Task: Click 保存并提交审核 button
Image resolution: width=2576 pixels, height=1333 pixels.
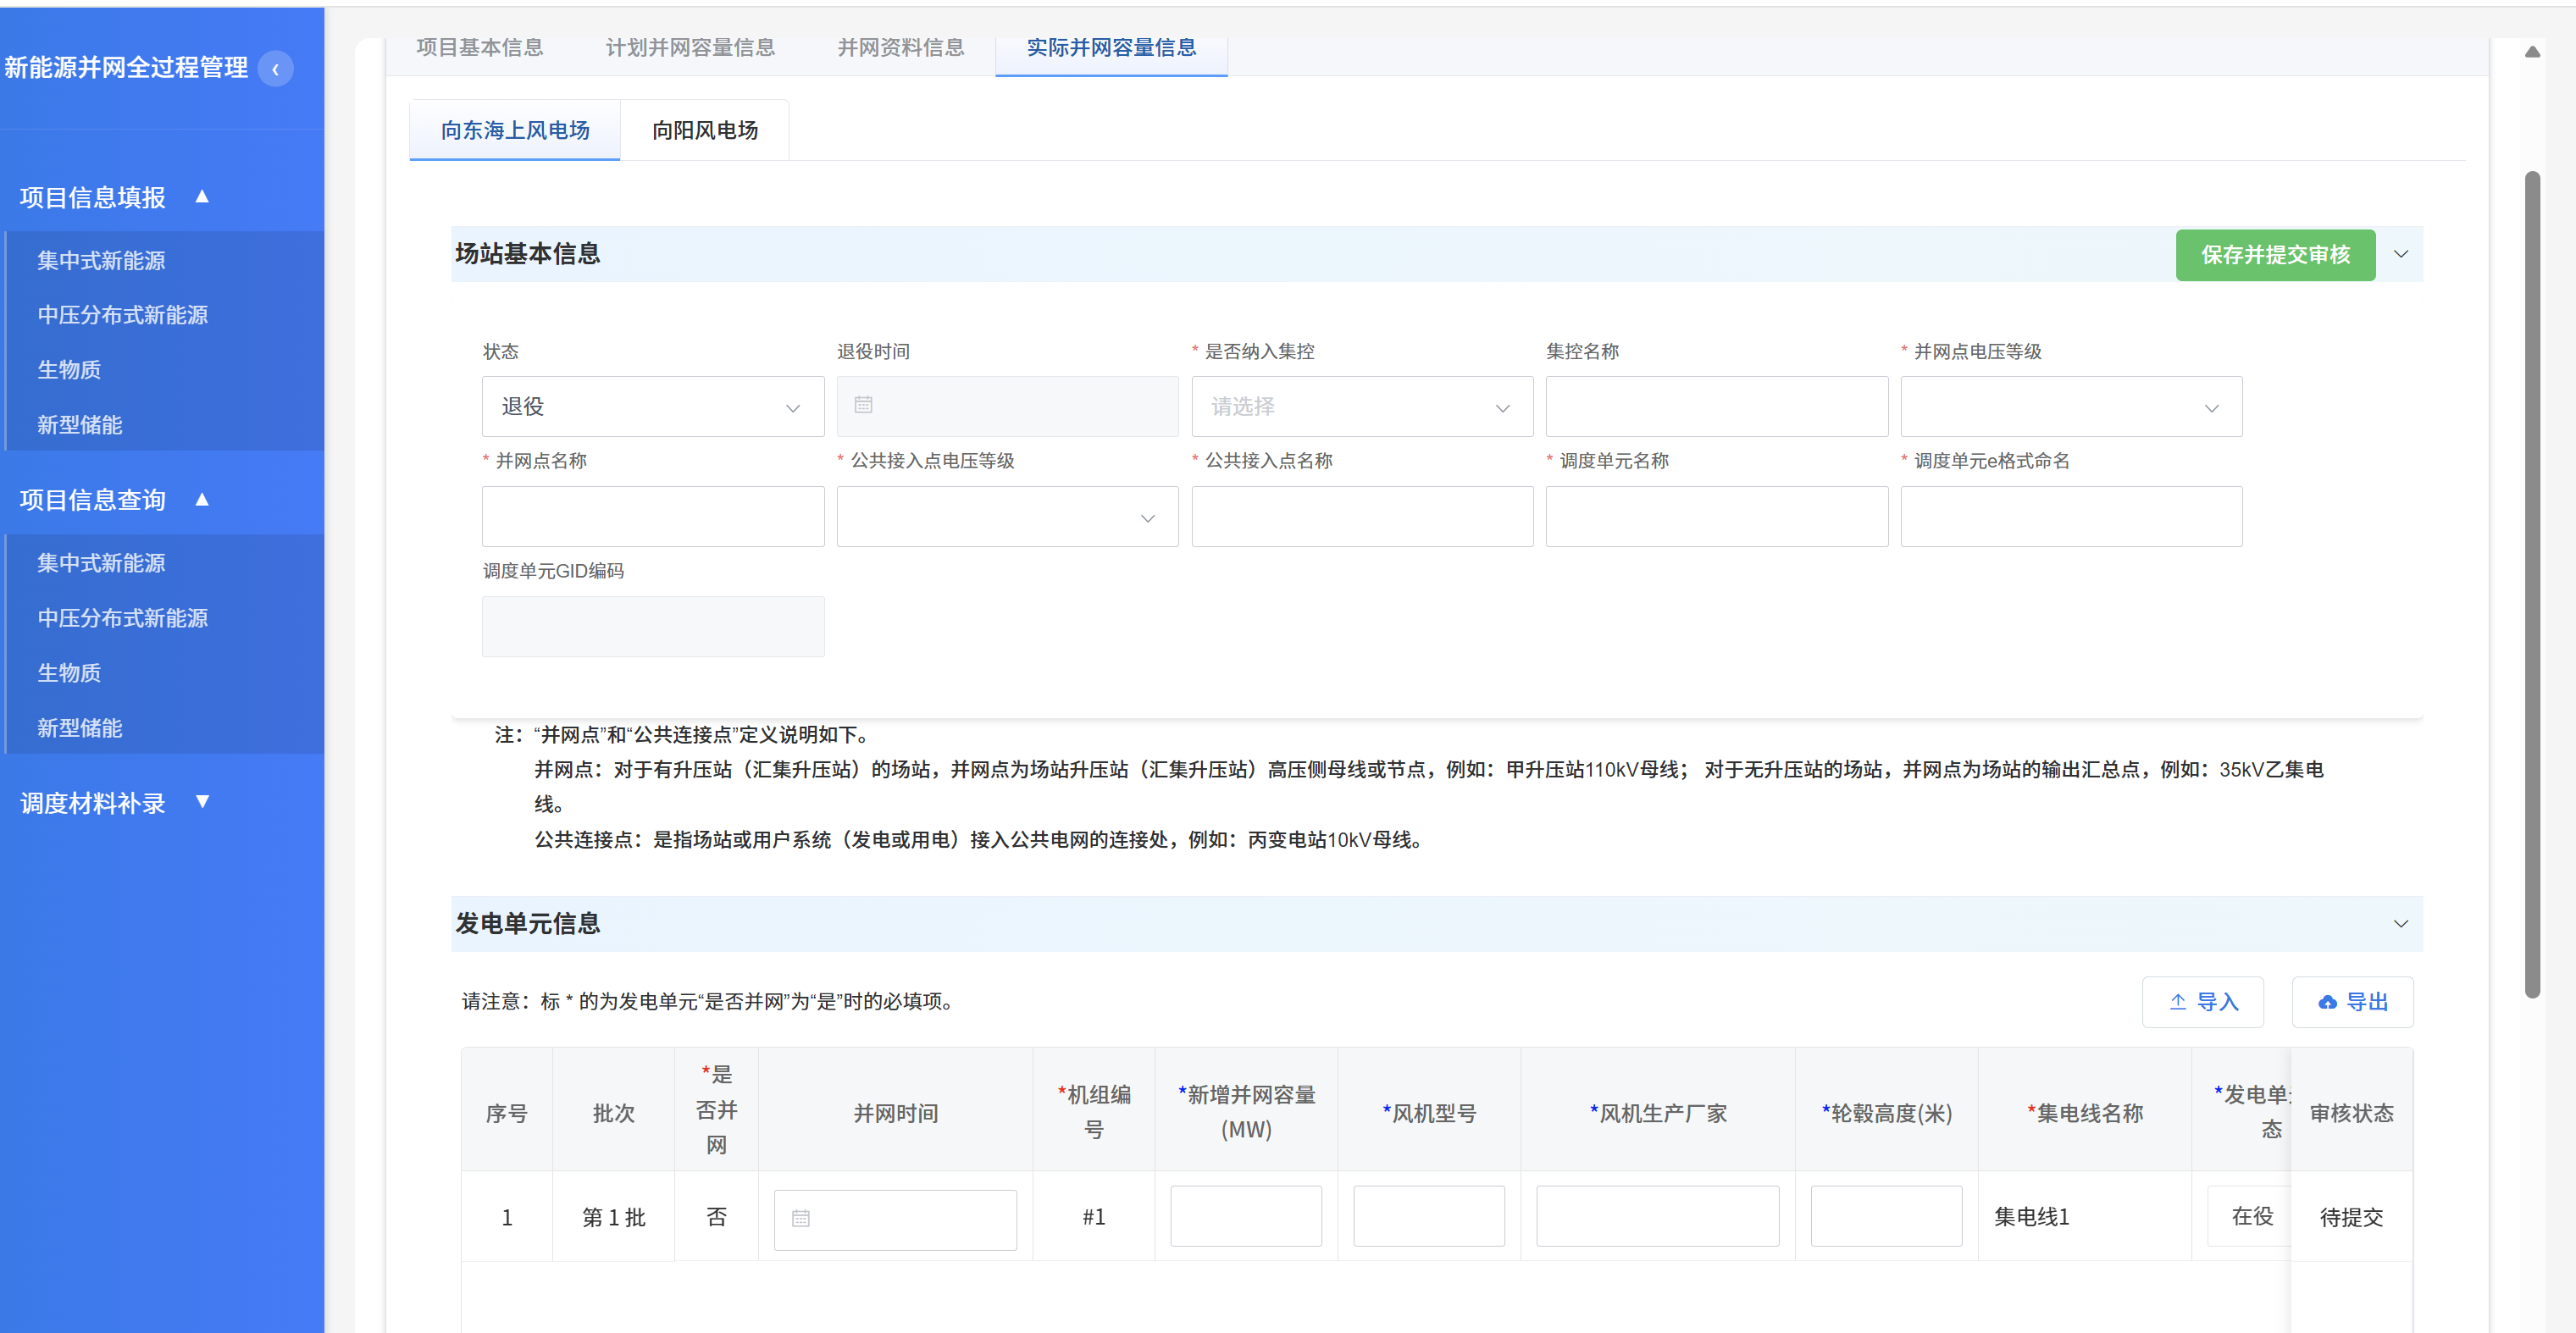Action: coord(2275,255)
